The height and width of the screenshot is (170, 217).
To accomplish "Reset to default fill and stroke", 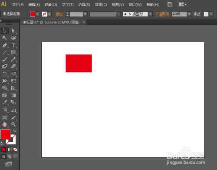I will 2,143.
